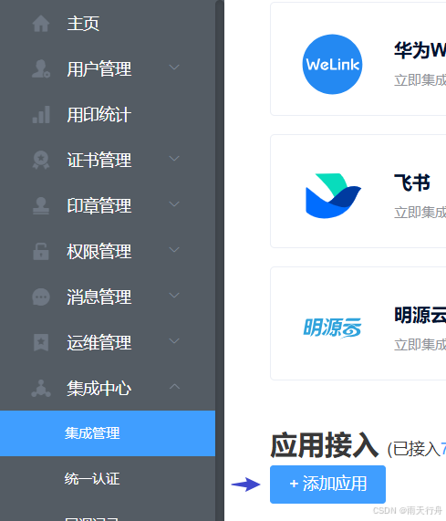Image resolution: width=446 pixels, height=521 pixels.
Task: Click the user icon beside 用户管理
Action: pyautogui.click(x=41, y=68)
